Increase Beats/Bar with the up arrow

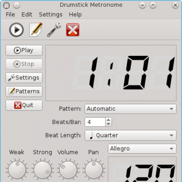(x=108, y=120)
